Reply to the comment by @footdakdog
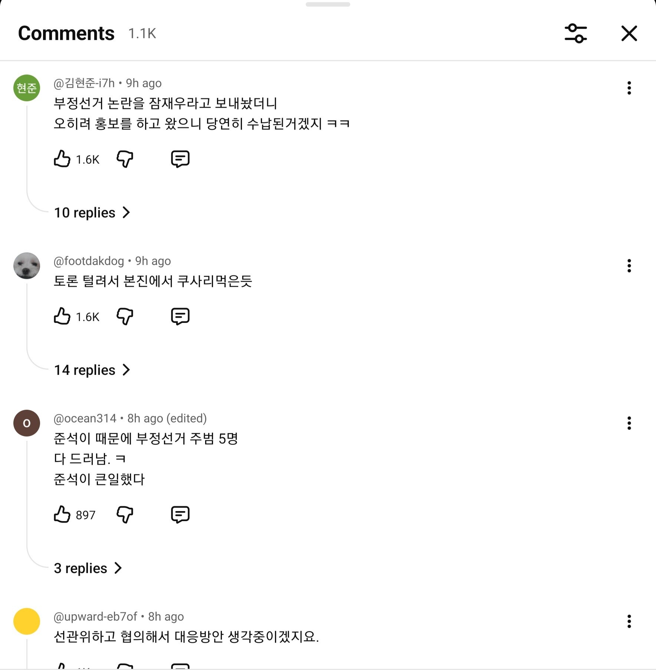Screen dimensions: 656x670 [180, 316]
